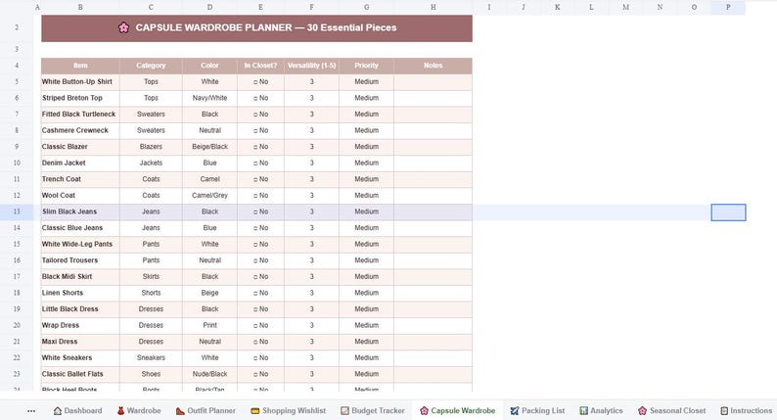
Task: Toggle In Closet checkbox for Trench Coat
Action: pos(255,179)
